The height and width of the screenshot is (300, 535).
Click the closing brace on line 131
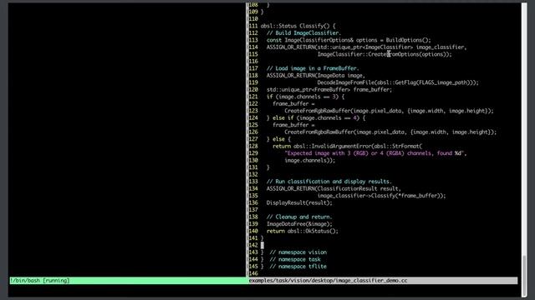268,167
